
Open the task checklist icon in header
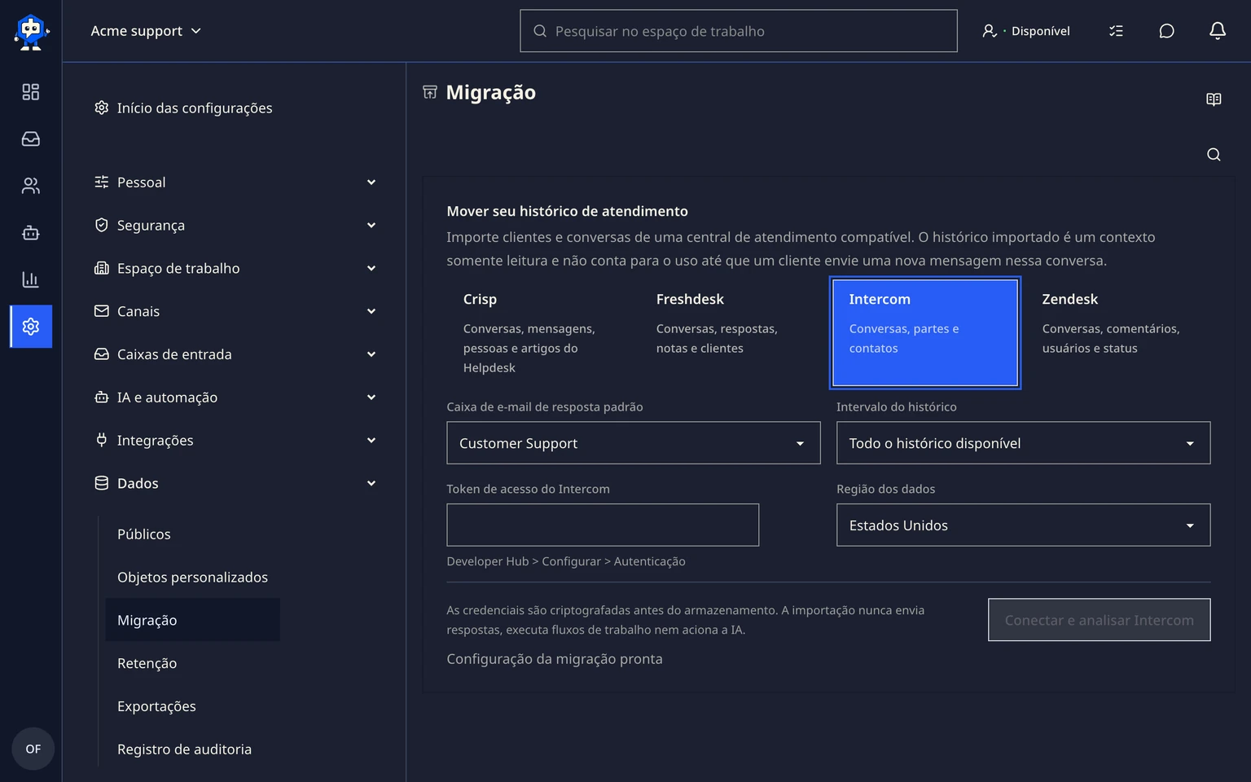(1116, 31)
